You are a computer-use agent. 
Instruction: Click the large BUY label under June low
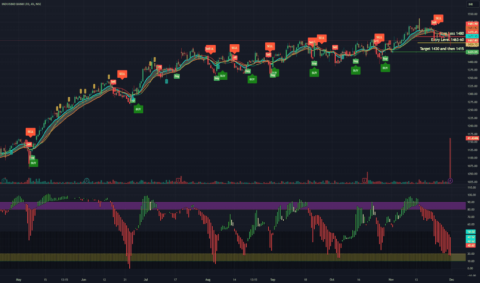139,109
